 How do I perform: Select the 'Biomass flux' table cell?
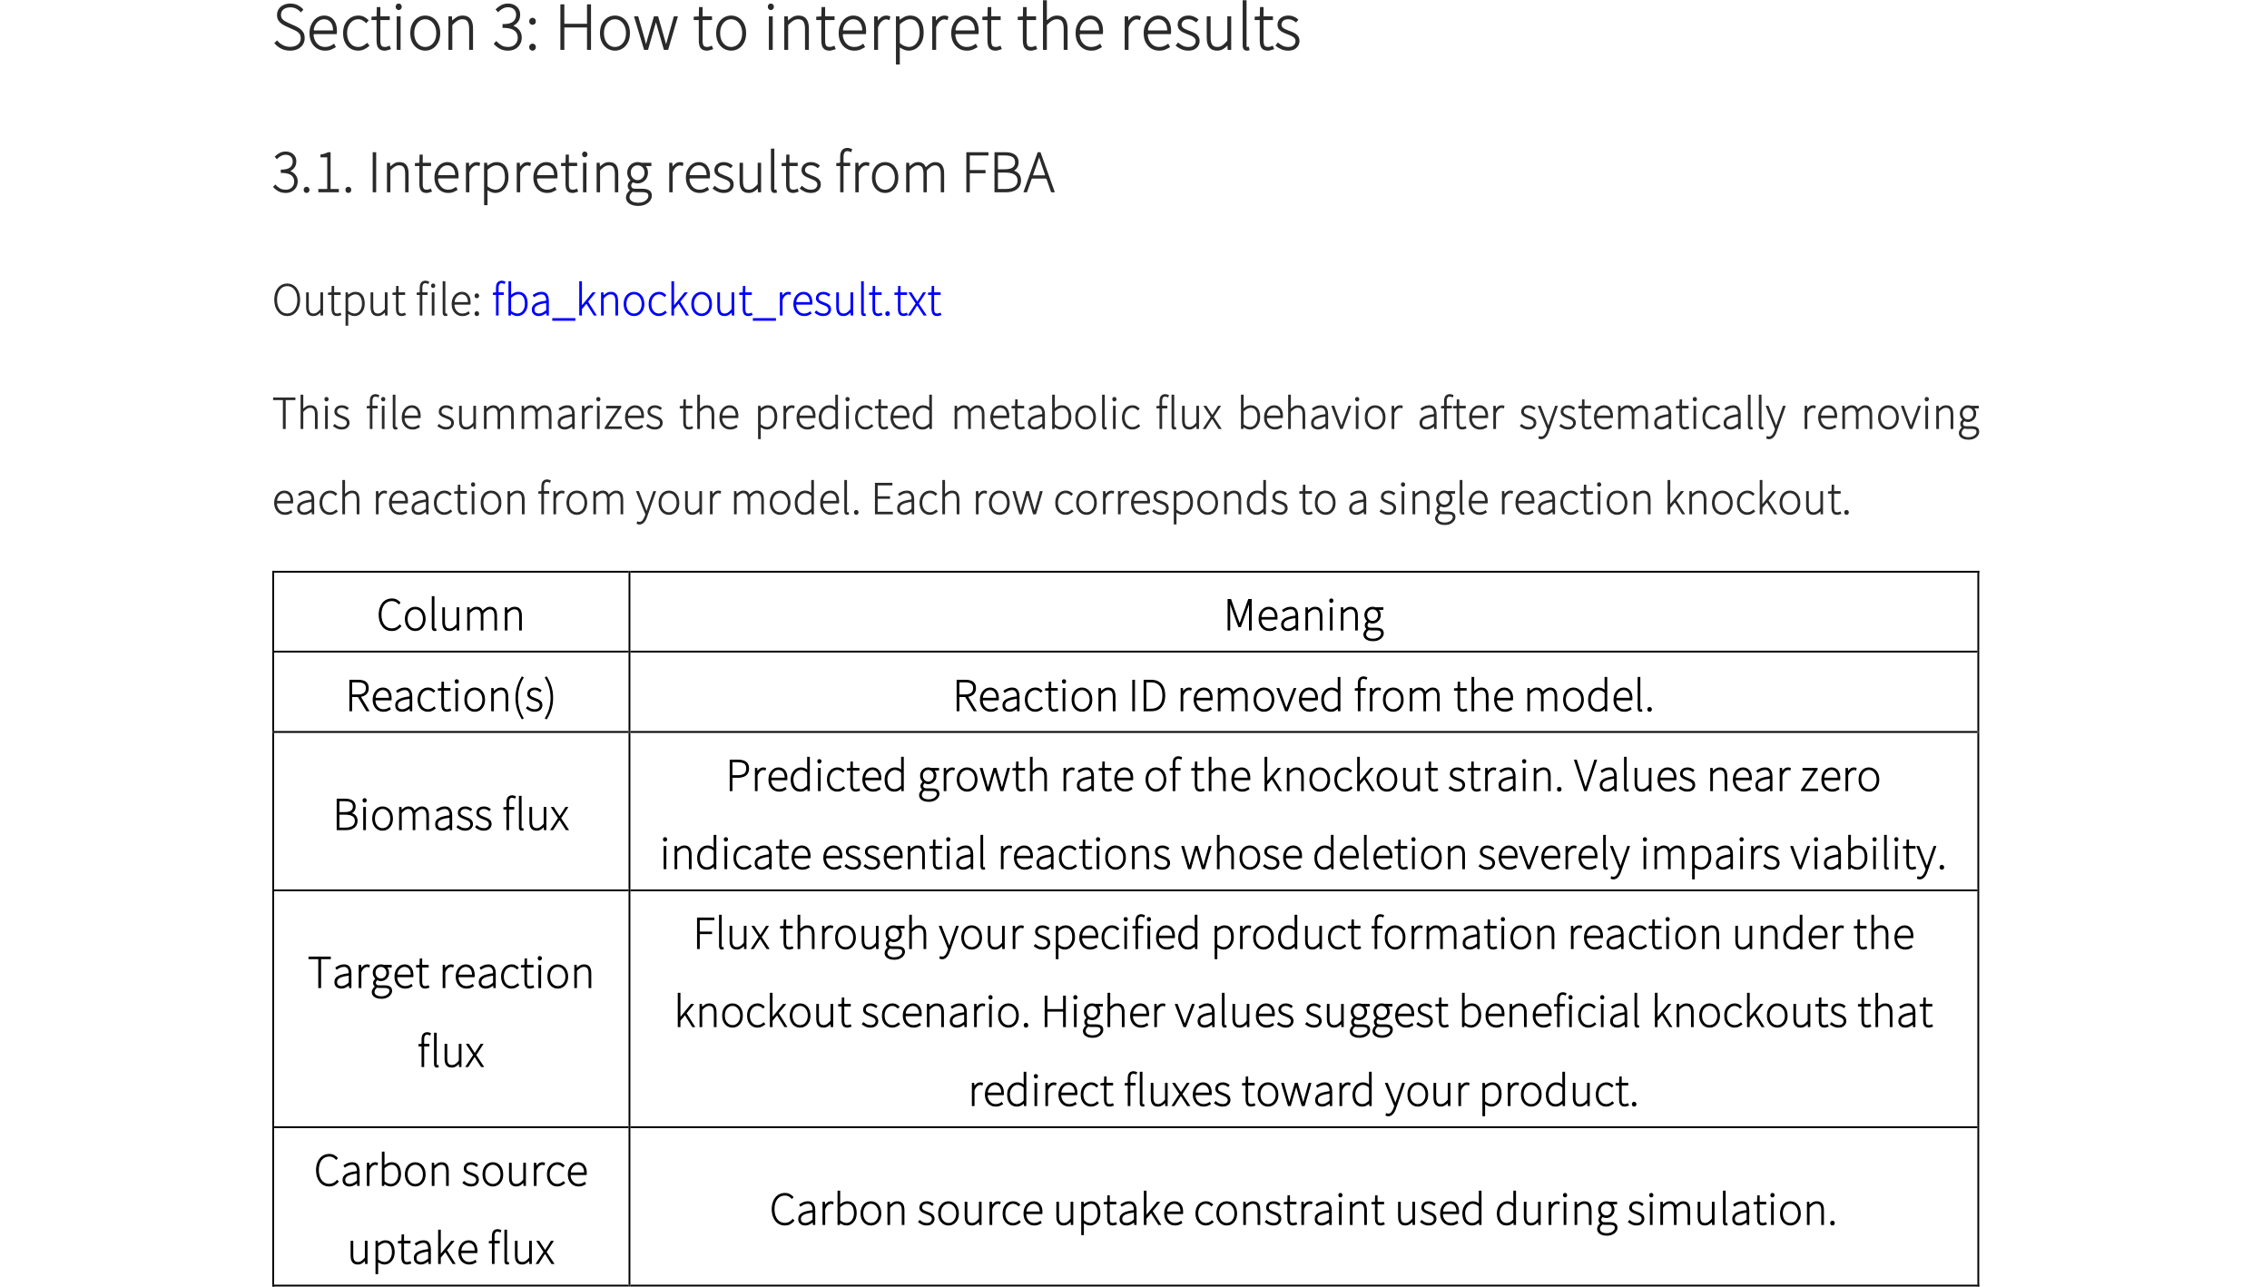click(450, 814)
